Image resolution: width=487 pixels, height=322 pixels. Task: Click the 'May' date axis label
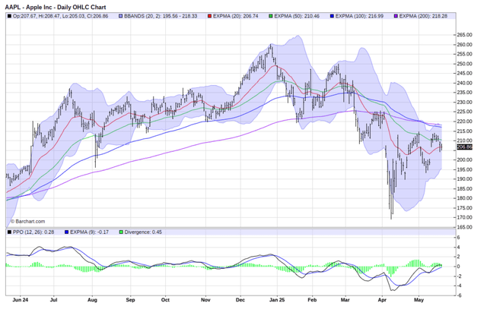419,300
